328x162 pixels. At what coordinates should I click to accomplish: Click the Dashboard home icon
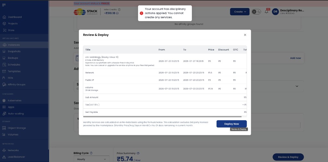point(4,17)
